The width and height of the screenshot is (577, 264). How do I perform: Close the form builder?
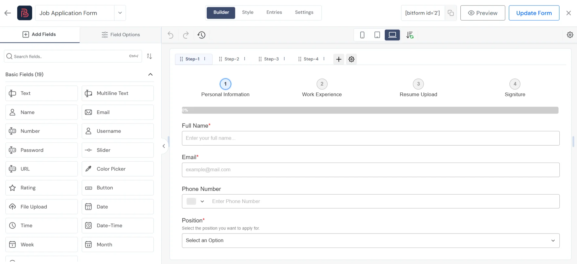(x=569, y=13)
